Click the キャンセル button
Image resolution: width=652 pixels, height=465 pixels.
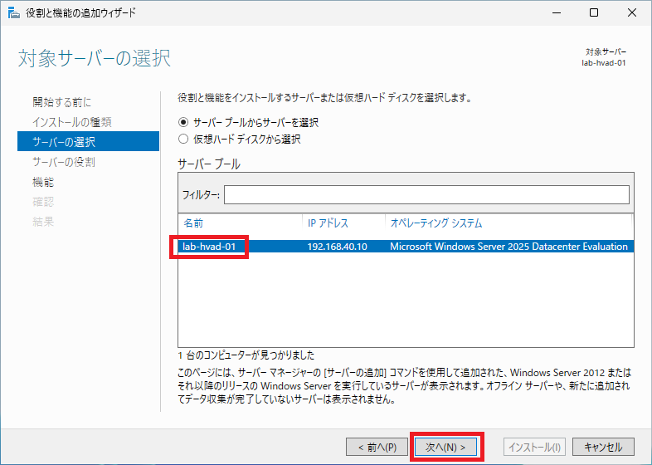pyautogui.click(x=603, y=447)
